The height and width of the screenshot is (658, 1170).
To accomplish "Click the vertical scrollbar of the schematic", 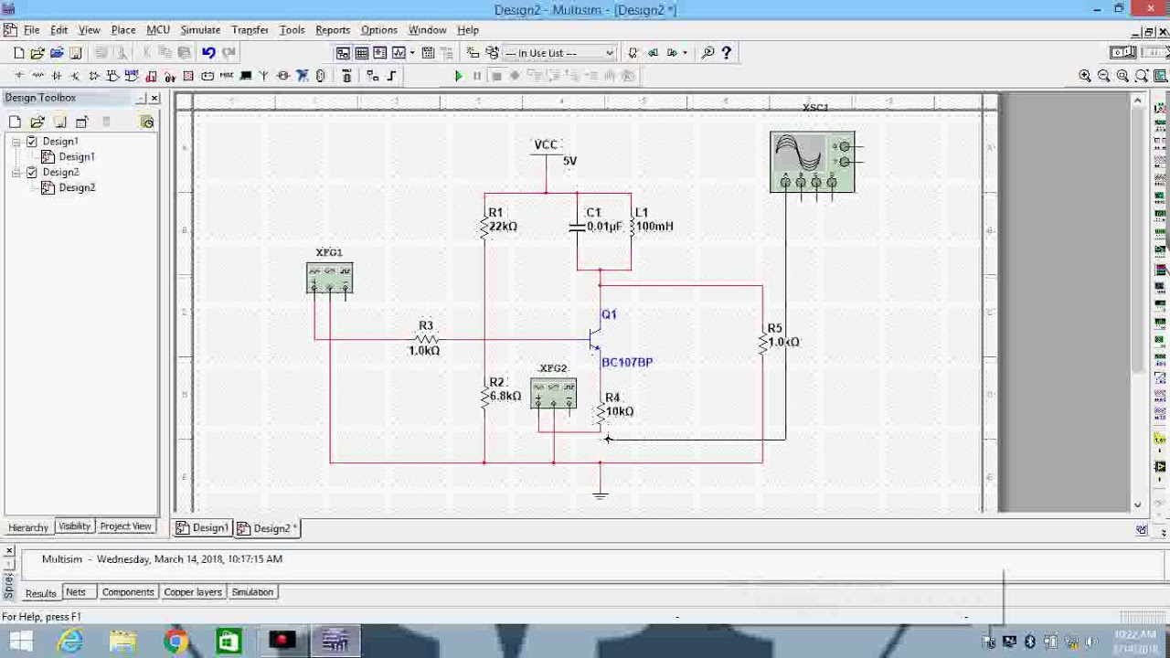I will (1138, 302).
